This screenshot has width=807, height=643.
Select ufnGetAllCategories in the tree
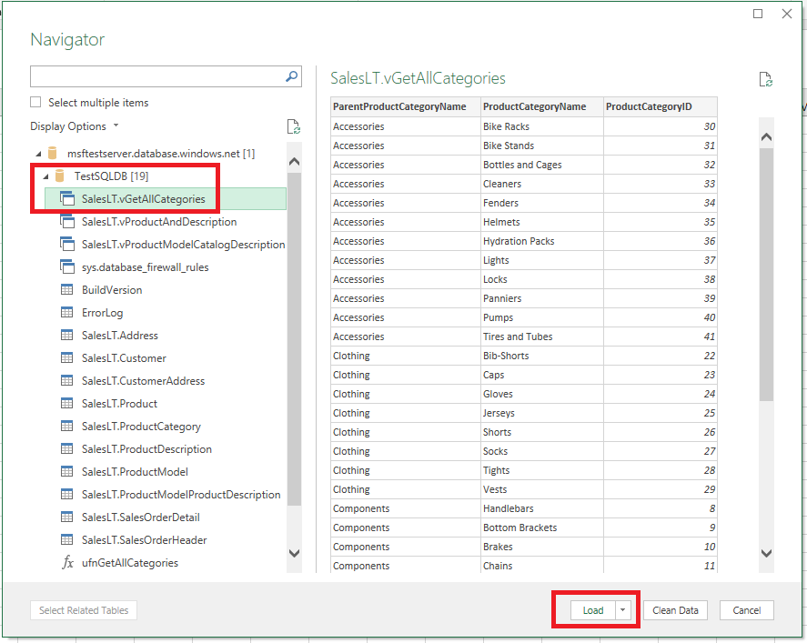point(130,563)
